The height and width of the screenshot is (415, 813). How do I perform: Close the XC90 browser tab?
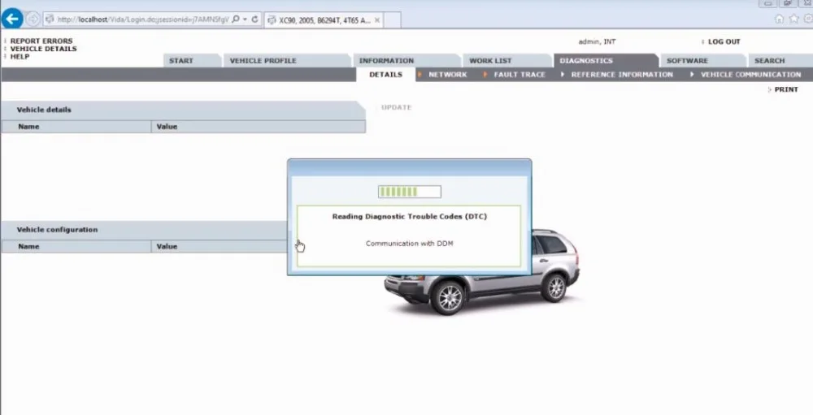[377, 20]
